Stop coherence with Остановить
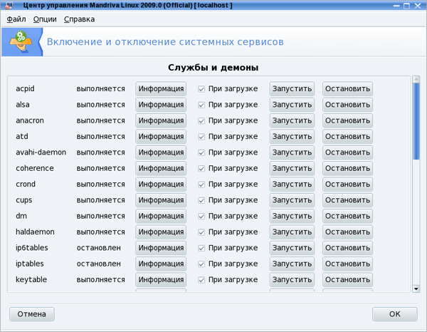Image resolution: width=427 pixels, height=332 pixels. (347, 168)
